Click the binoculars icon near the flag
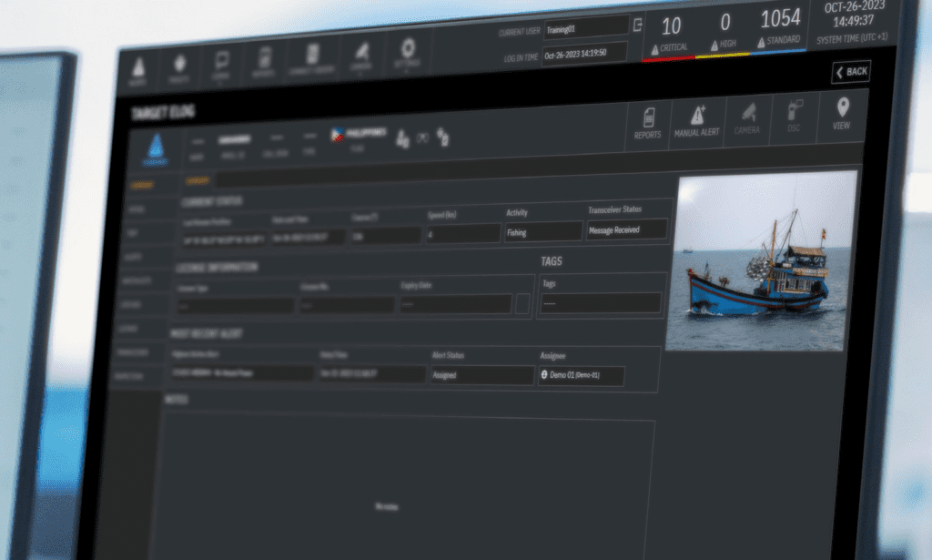 point(422,137)
